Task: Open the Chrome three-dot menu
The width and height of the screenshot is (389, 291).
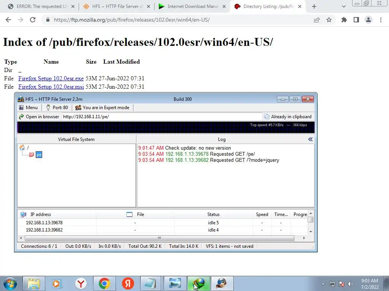Action: click(381, 20)
